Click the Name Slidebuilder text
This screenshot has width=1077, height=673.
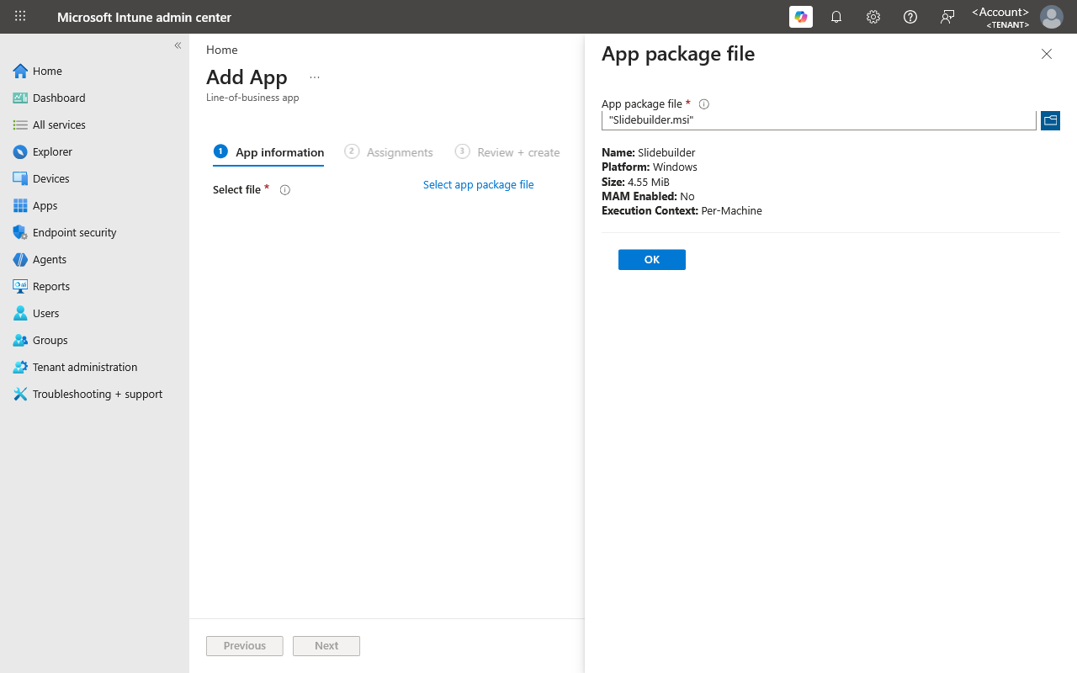tap(649, 153)
